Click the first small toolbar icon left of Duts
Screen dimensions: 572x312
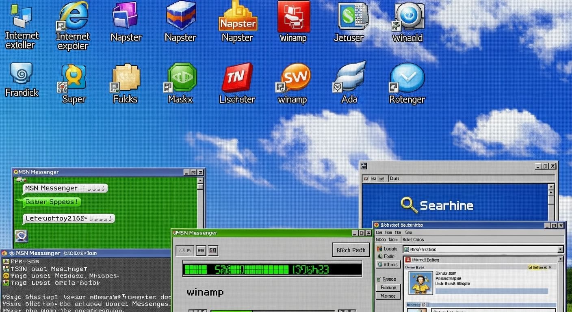click(365, 178)
